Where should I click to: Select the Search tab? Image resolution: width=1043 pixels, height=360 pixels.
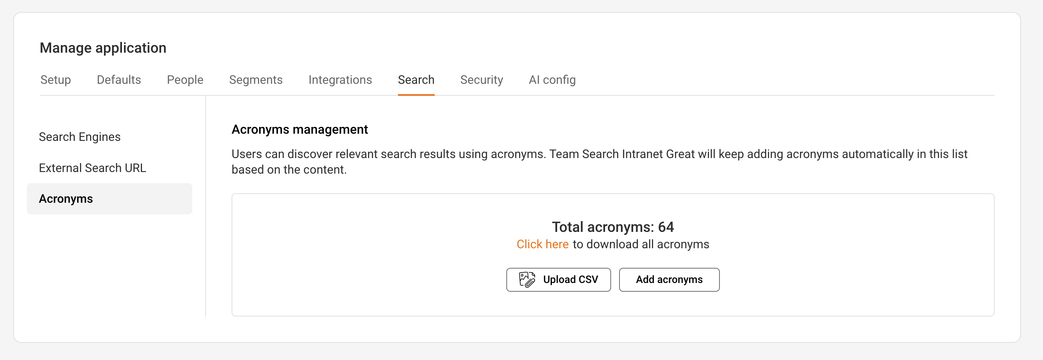tap(416, 79)
